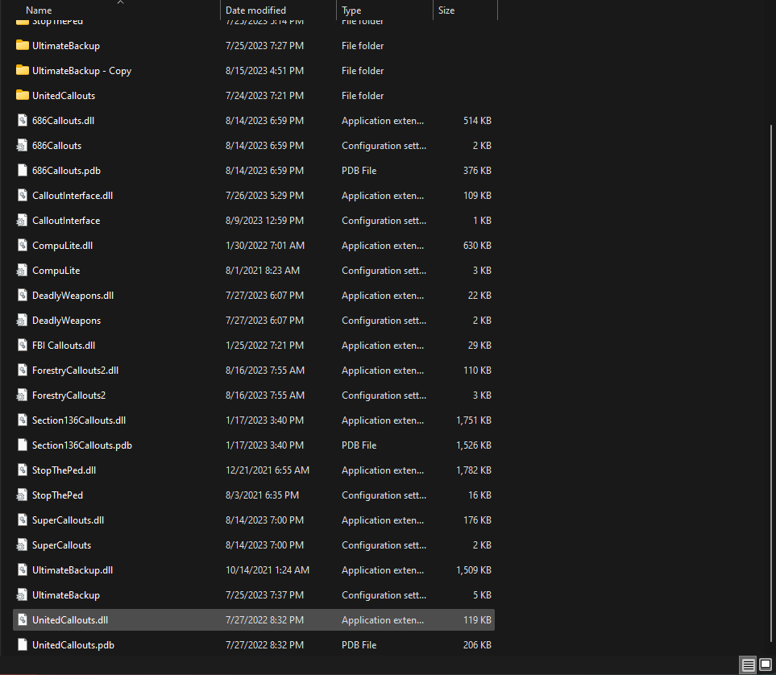
Task: Click the ForestryCallouts2.dll file icon
Action: tap(23, 371)
